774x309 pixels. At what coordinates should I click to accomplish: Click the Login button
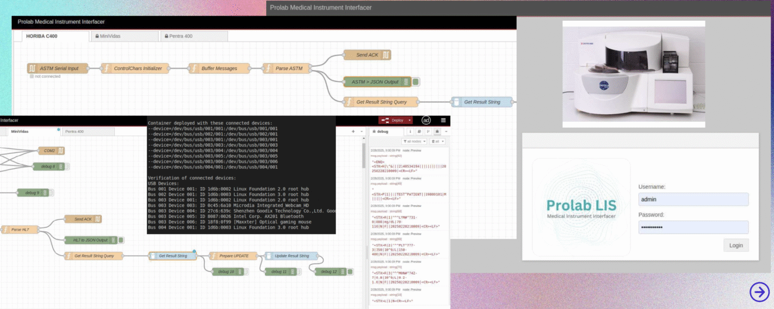(x=736, y=245)
